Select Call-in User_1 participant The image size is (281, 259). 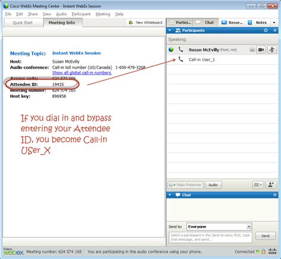point(222,60)
